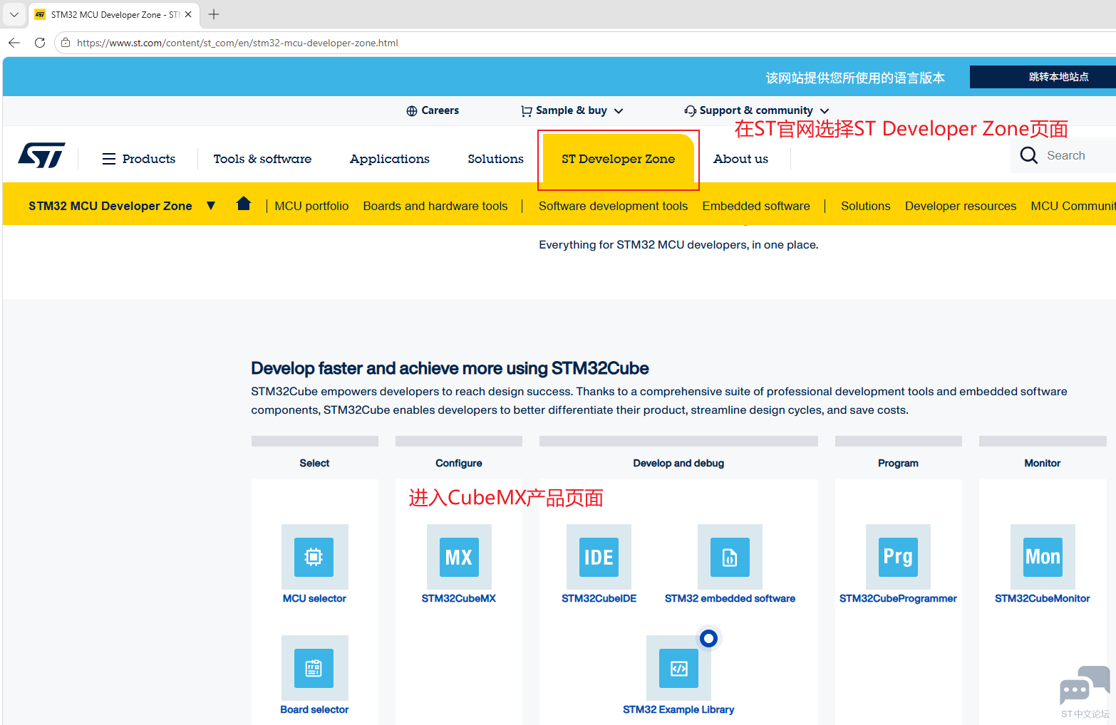This screenshot has height=725, width=1116.
Task: Open a new browser tab
Action: pyautogui.click(x=214, y=14)
